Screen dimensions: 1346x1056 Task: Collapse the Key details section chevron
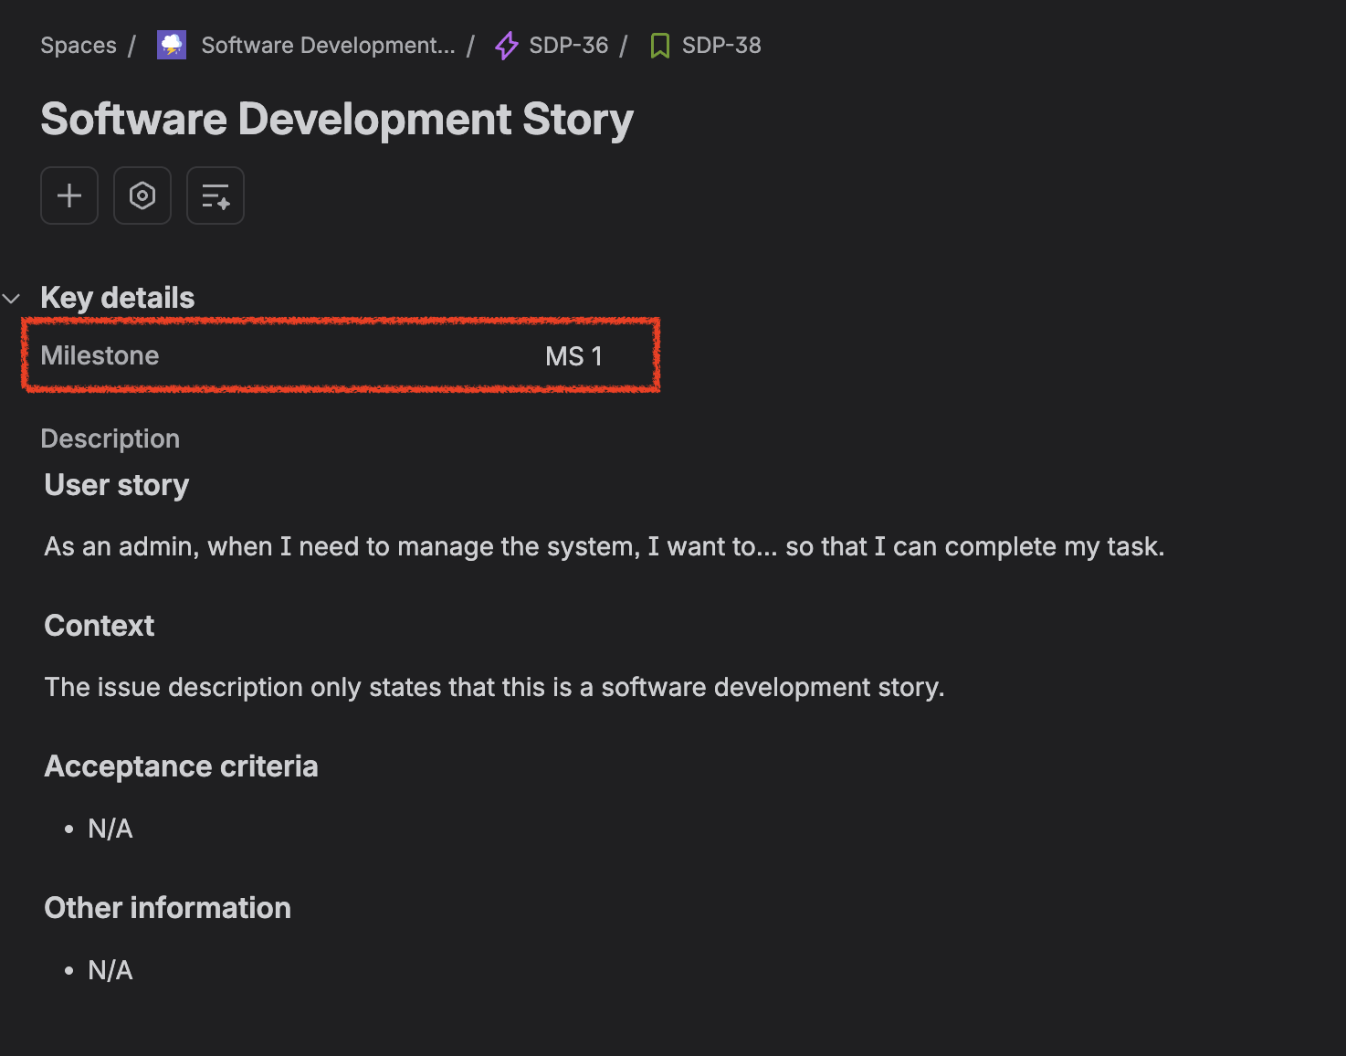[12, 298]
